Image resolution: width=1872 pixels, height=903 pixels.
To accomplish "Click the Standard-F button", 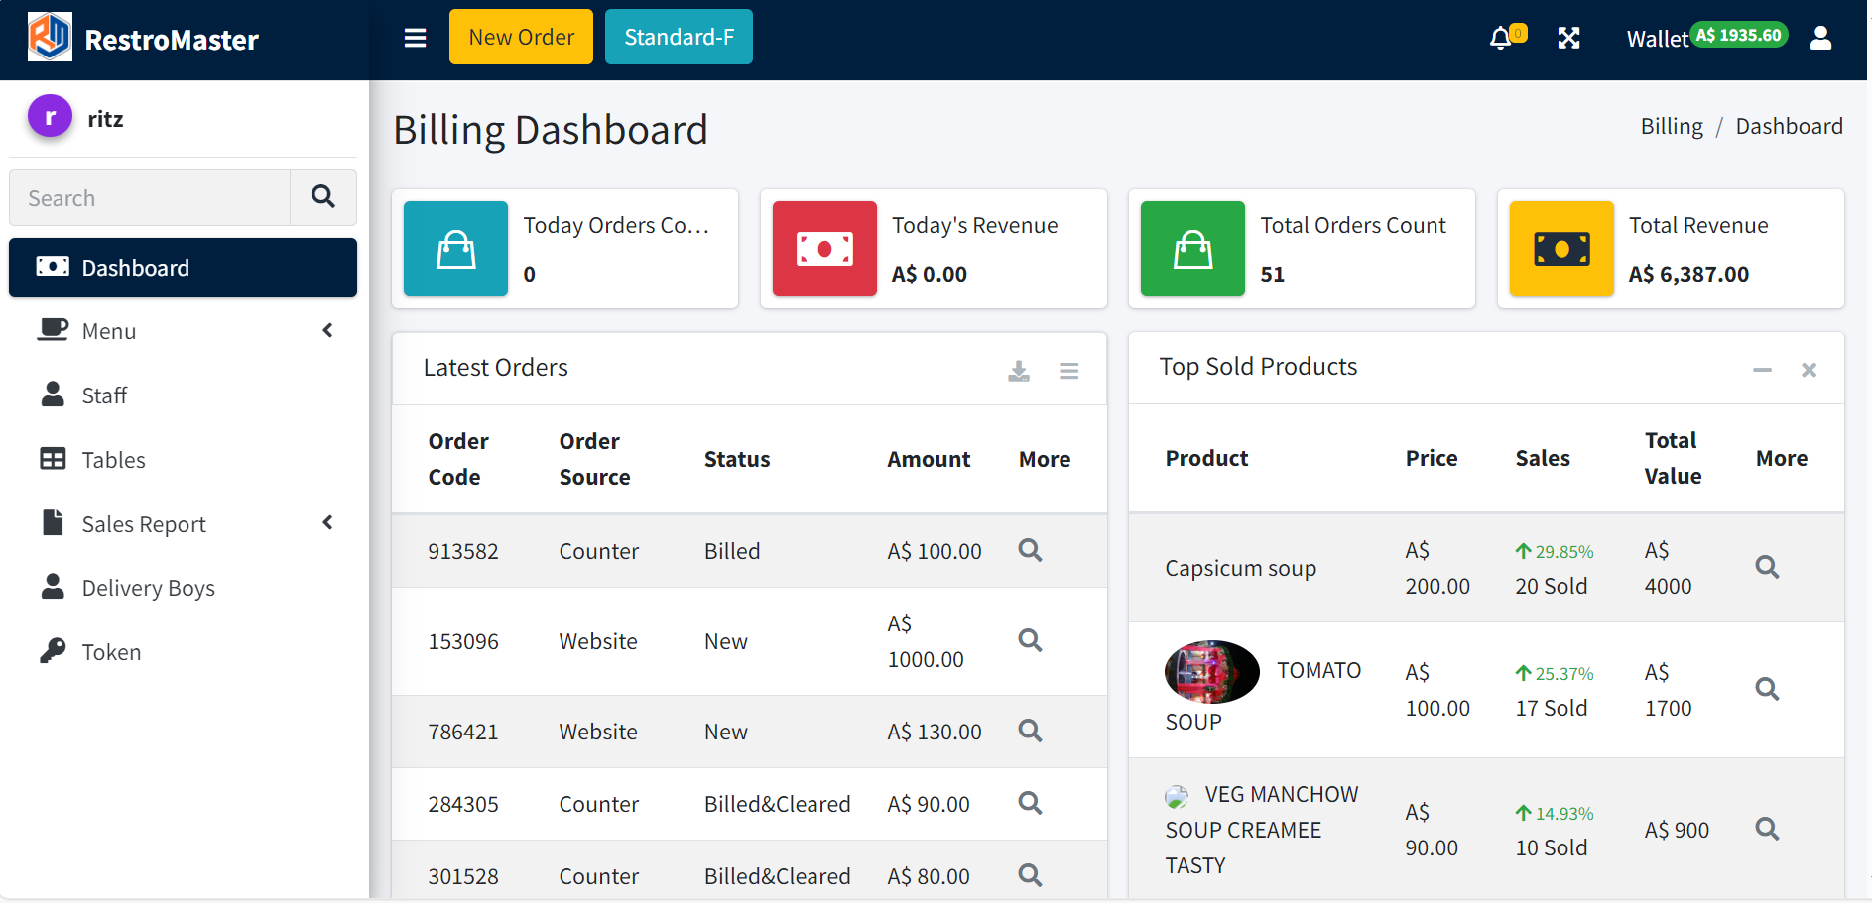I will click(x=679, y=37).
